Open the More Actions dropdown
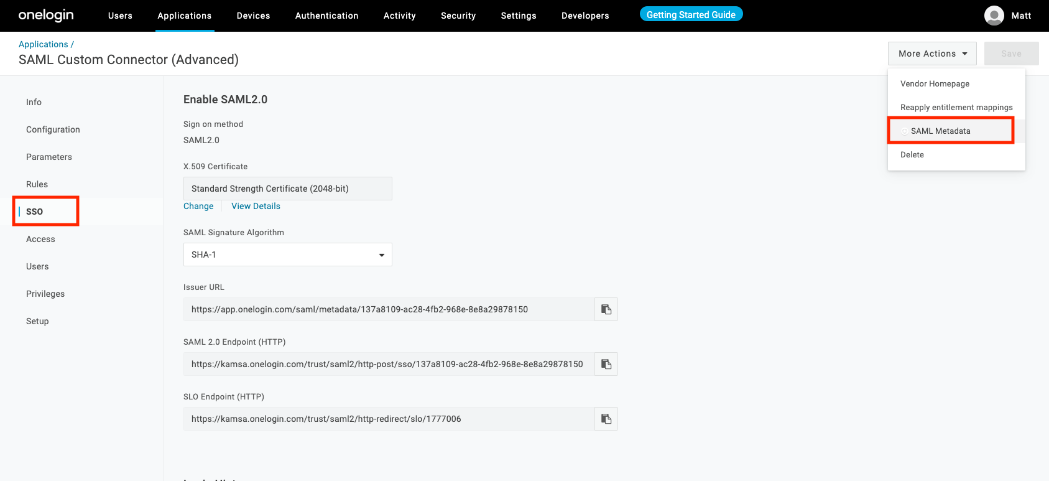Viewport: 1049px width, 481px height. pyautogui.click(x=932, y=54)
